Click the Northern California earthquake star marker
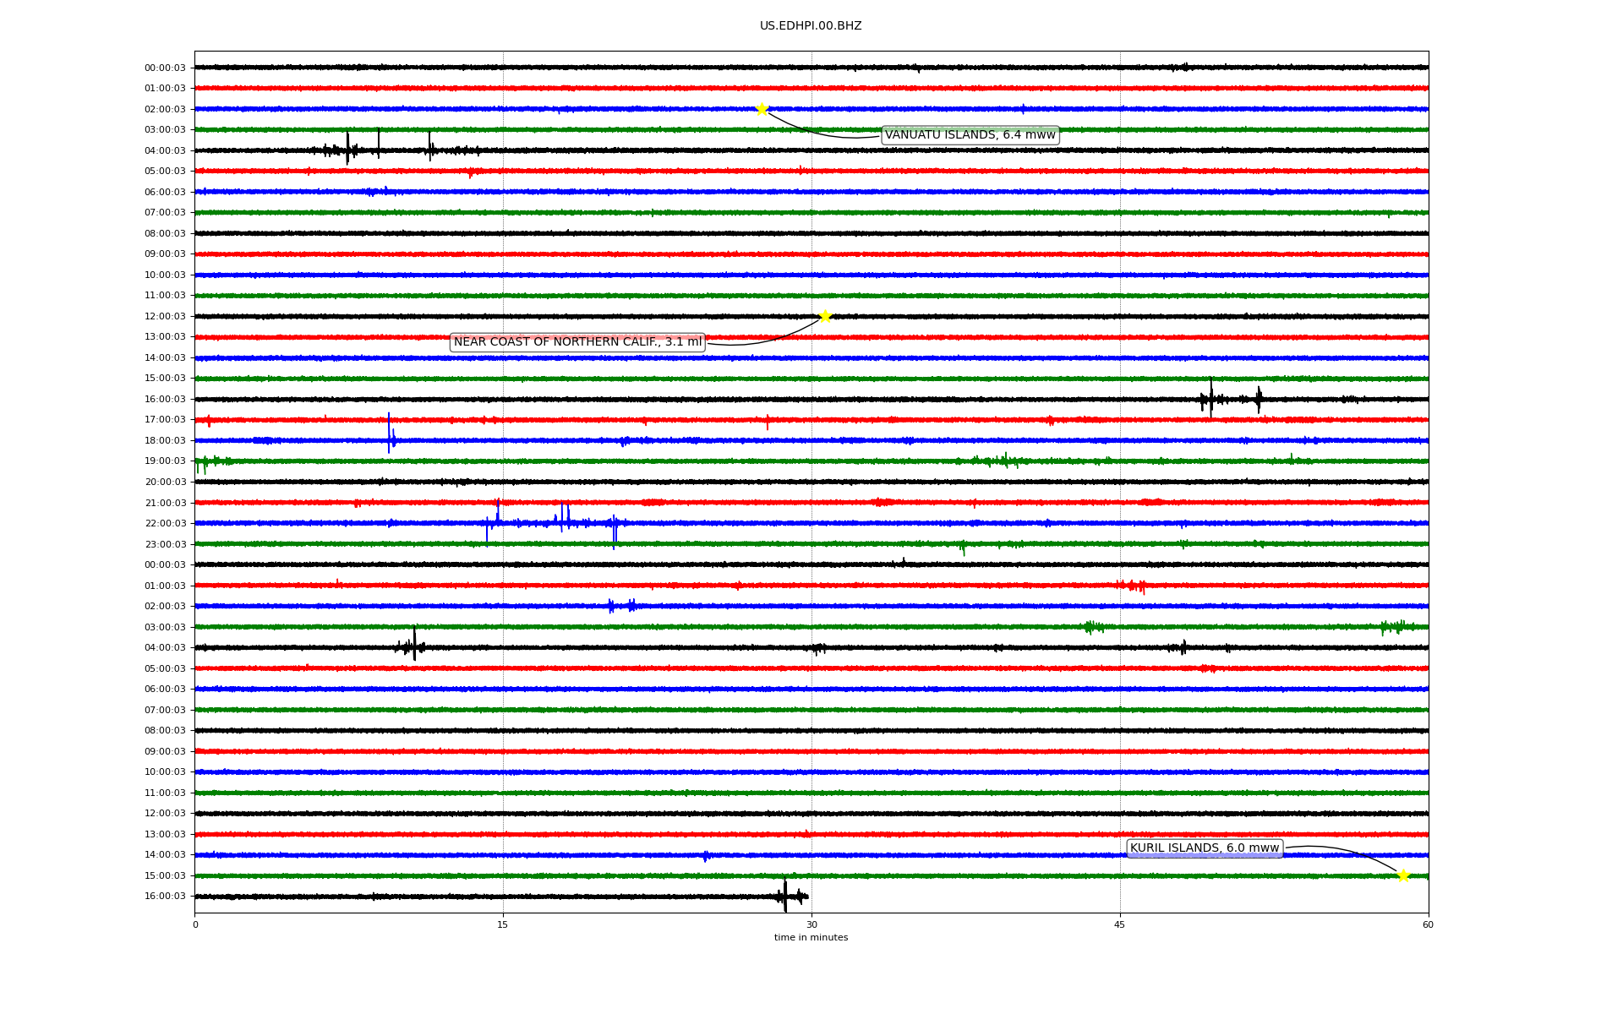 coord(825,316)
